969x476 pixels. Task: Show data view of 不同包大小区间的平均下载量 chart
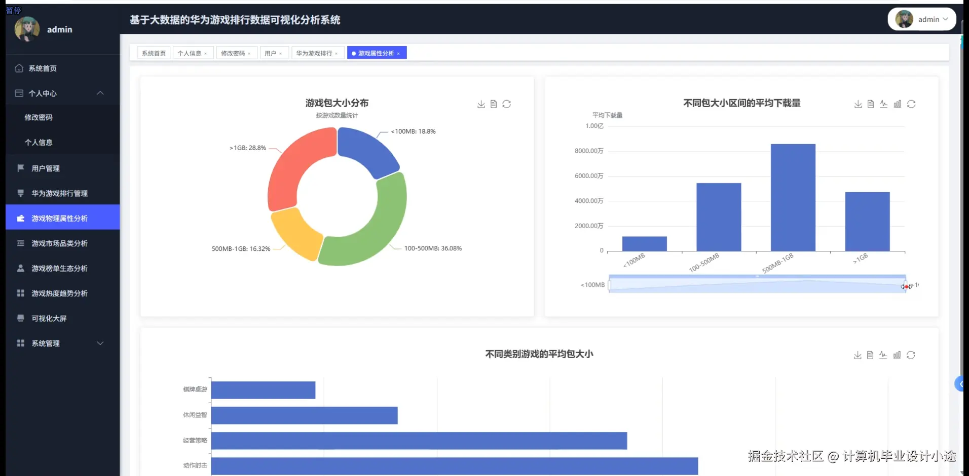[871, 104]
